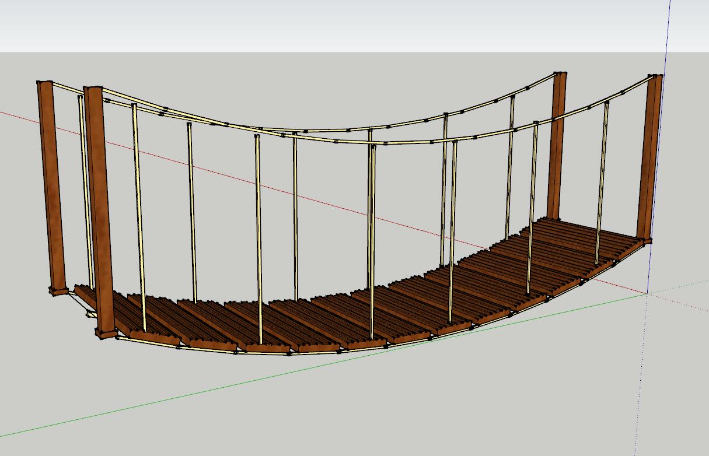Screen dimensions: 709x456
Task: Select the first deck plank at left end
Action: [x=88, y=295]
